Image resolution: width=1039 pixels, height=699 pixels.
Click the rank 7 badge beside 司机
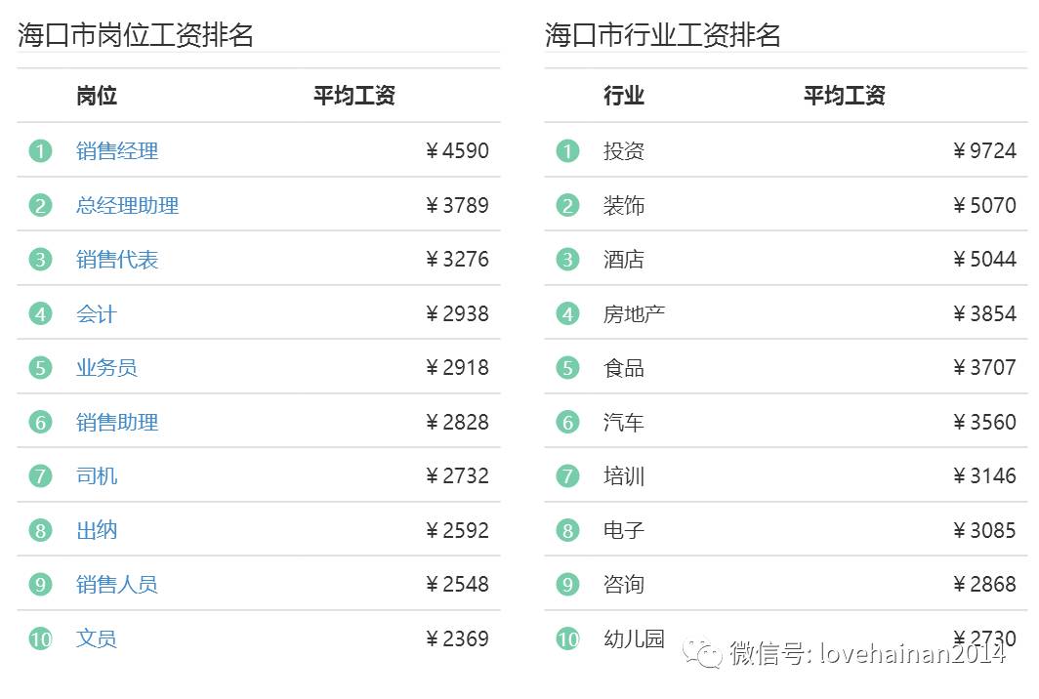39,475
